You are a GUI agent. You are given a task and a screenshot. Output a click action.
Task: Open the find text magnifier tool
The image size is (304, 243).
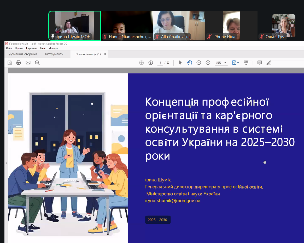[37, 63]
